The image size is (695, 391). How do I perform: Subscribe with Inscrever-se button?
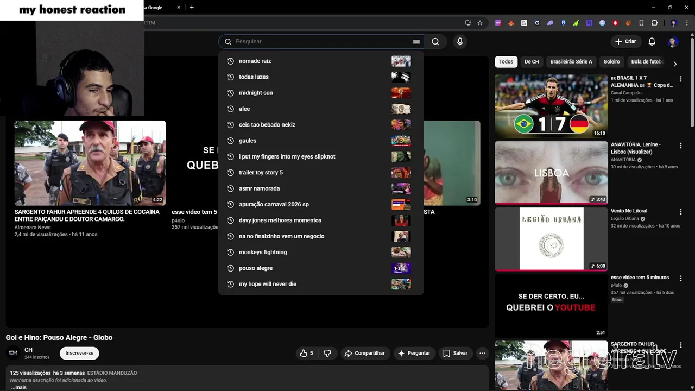click(79, 353)
